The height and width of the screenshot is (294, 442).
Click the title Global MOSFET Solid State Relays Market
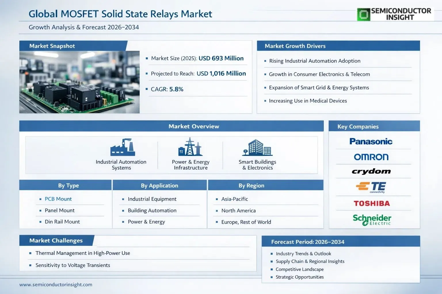click(x=120, y=14)
